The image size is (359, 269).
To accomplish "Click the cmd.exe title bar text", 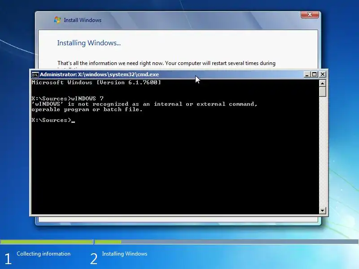I will point(99,74).
